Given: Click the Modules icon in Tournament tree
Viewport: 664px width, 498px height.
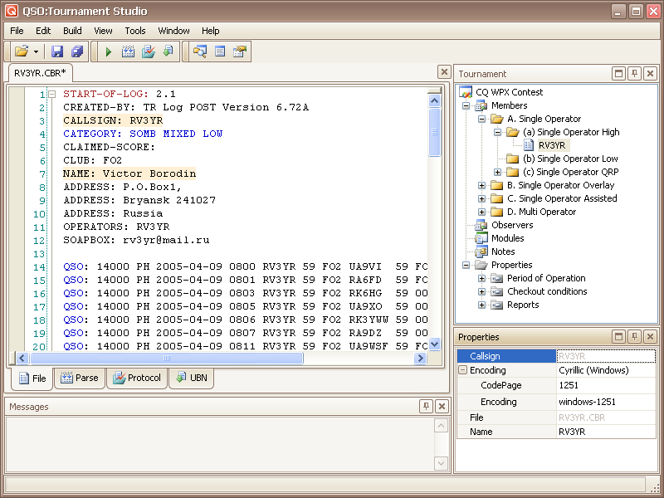Looking at the screenshot, I should click(481, 238).
